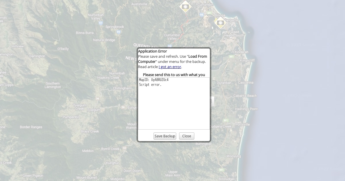
Task: Select the camera marker near Currumbin
Action: coord(185,6)
